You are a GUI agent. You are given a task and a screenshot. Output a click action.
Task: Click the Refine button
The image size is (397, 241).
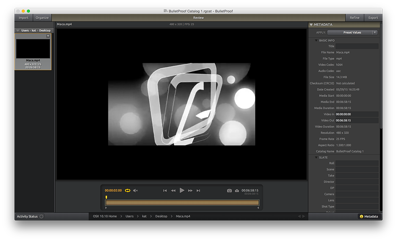click(x=355, y=17)
